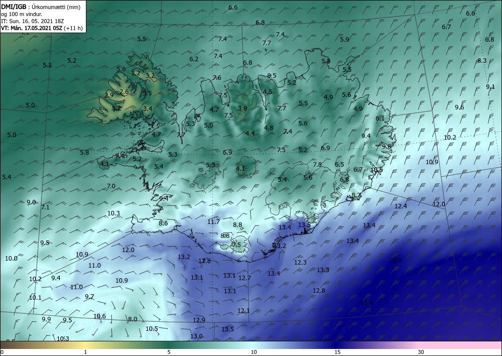Click the 13.0 value at the bottom
This screenshot has height=356, width=502.
[196, 336]
